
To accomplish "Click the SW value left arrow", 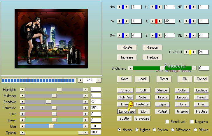I will [119, 36].
